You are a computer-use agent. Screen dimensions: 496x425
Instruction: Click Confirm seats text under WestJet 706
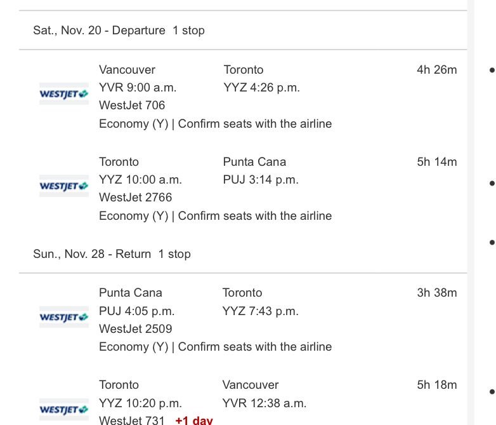(x=254, y=124)
